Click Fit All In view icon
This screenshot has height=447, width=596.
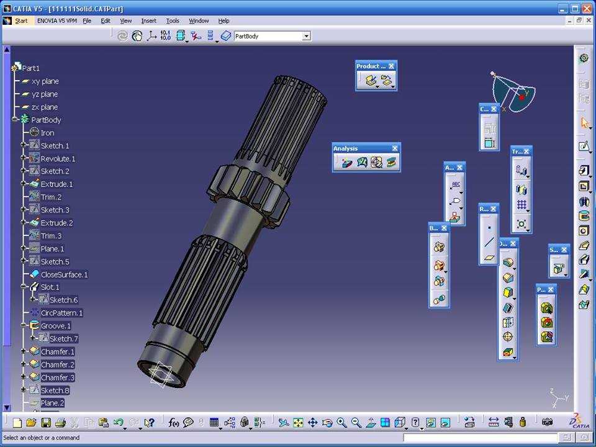[x=298, y=423]
